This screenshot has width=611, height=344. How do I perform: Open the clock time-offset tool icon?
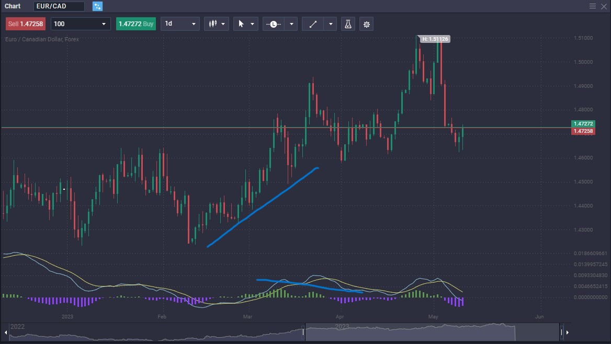click(274, 24)
